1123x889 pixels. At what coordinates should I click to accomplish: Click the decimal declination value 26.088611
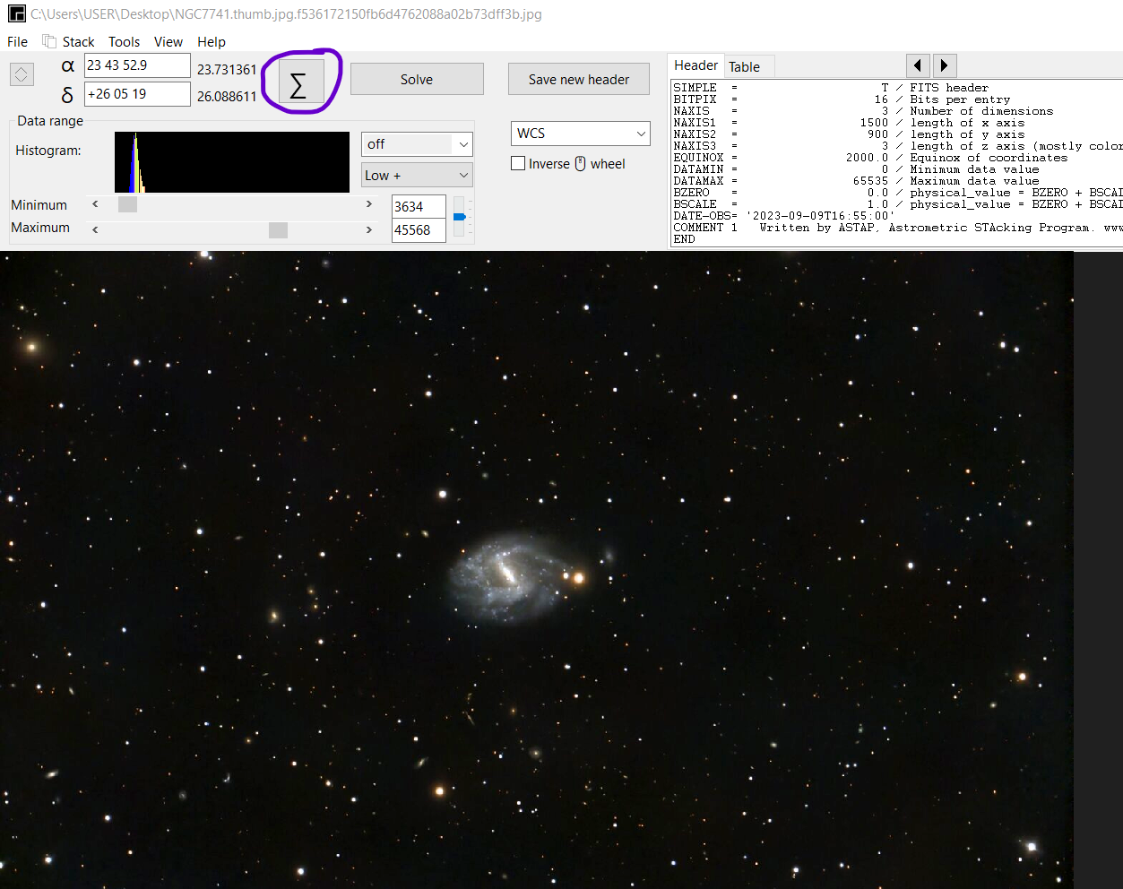[227, 96]
